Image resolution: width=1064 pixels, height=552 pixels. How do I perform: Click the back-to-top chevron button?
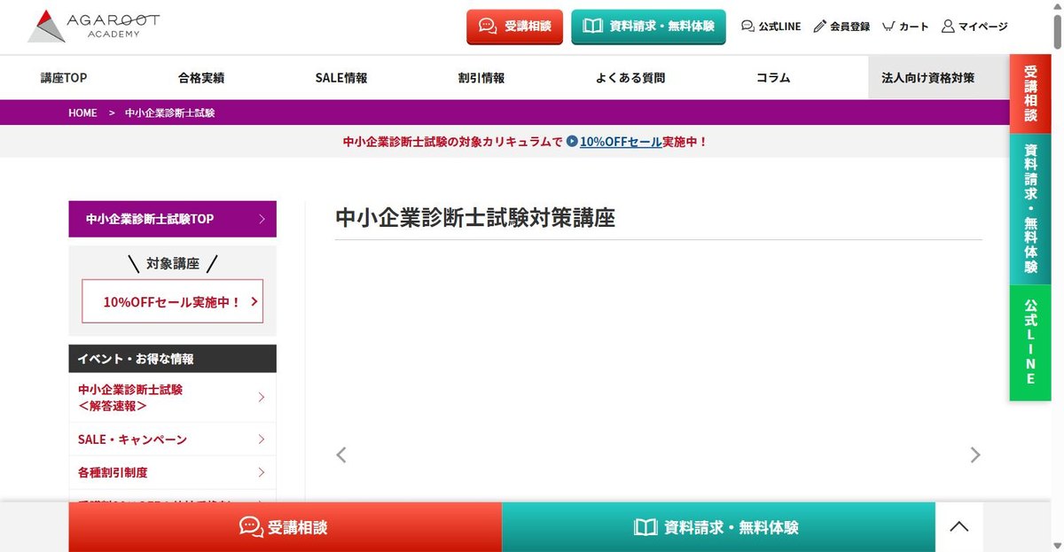[959, 527]
